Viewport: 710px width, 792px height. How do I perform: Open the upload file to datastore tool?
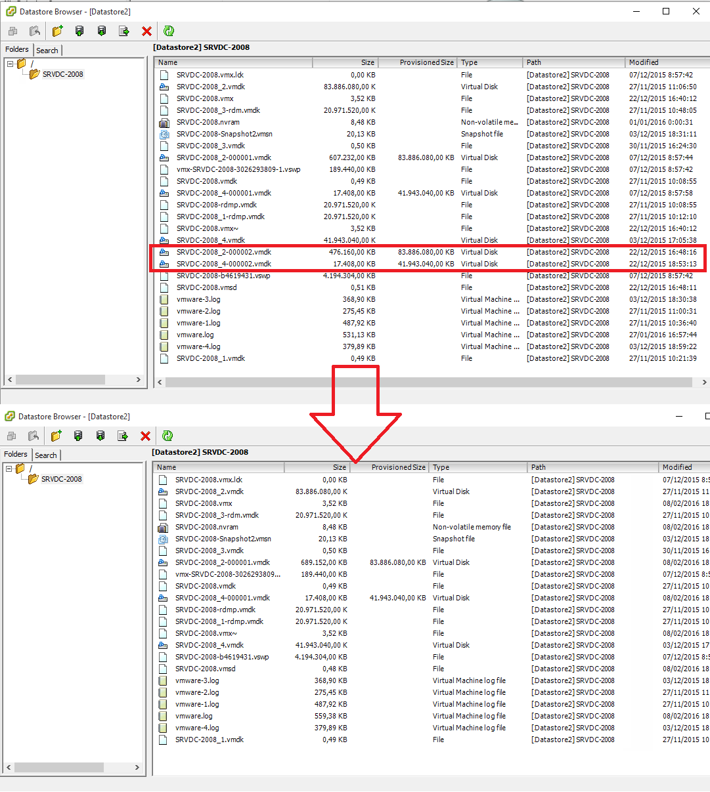coord(79,31)
